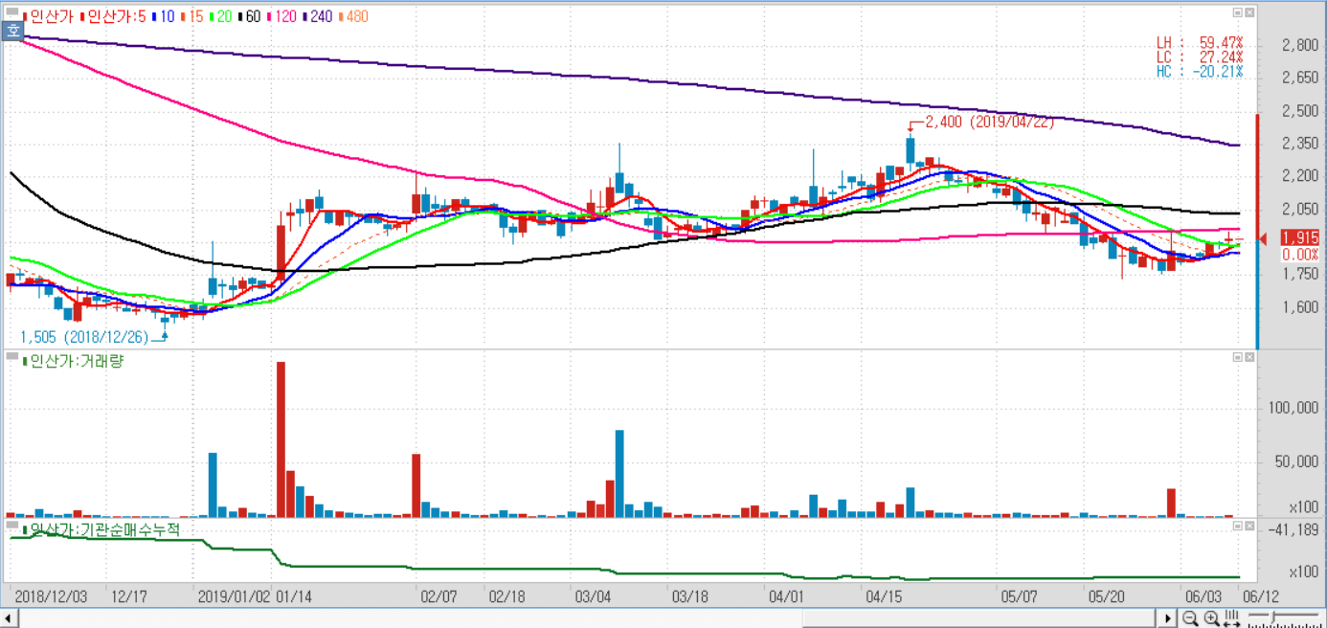Click the 2019/01/02 date axis label

[234, 595]
